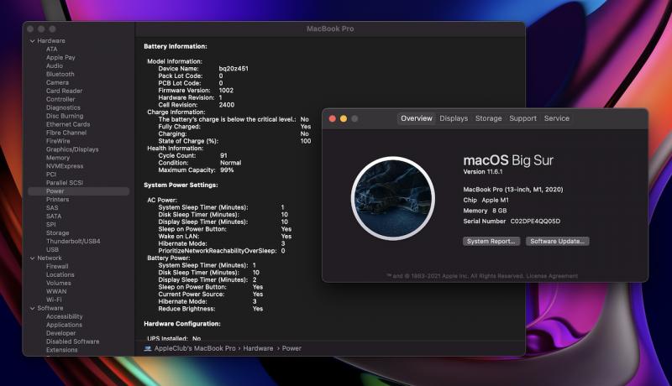The height and width of the screenshot is (386, 672).
Task: Select FireWire in the sidebar
Action: point(58,141)
